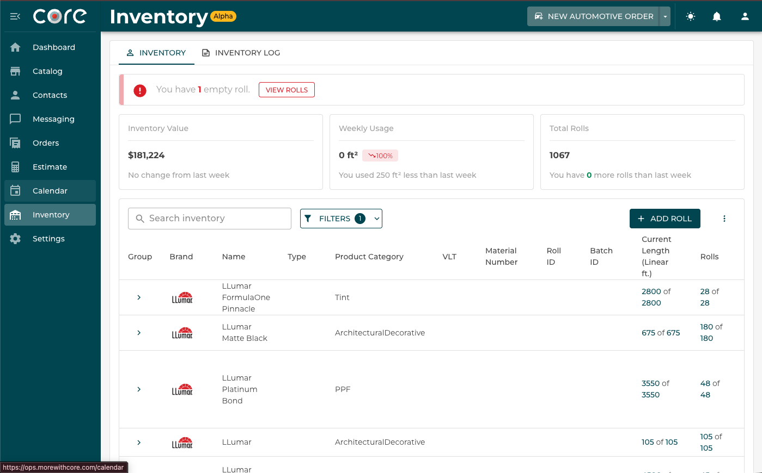
Task: Click the Search inventory field
Action: click(x=209, y=219)
